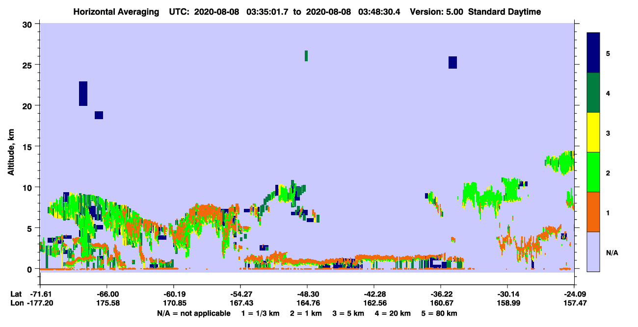This screenshot has height=327, width=638.
Task: Click the 'Standard Daytime' label
Action: (x=505, y=12)
